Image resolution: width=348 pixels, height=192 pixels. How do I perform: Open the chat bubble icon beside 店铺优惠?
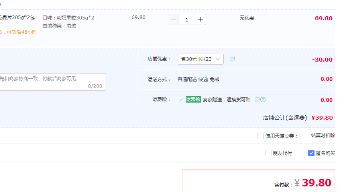click(232, 59)
